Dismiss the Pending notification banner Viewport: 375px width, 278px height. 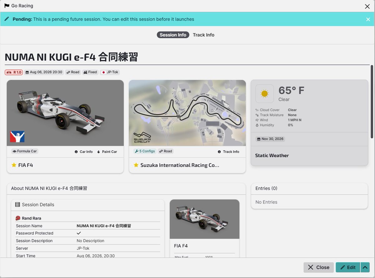(368, 19)
